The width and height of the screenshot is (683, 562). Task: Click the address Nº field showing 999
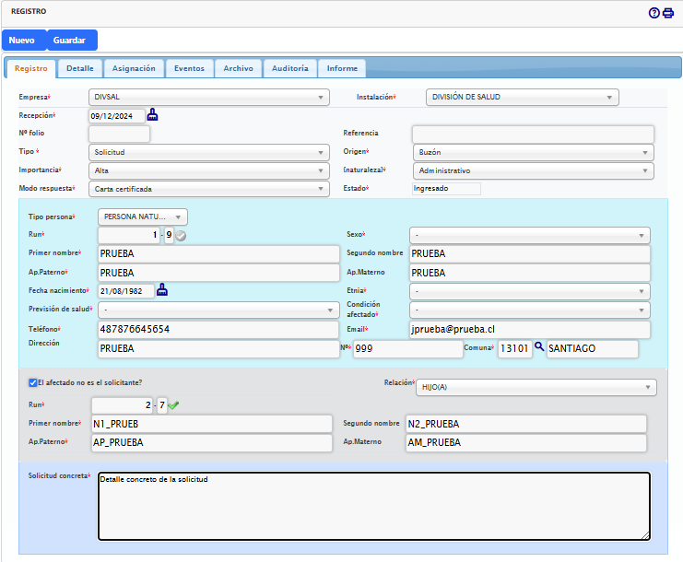(407, 348)
